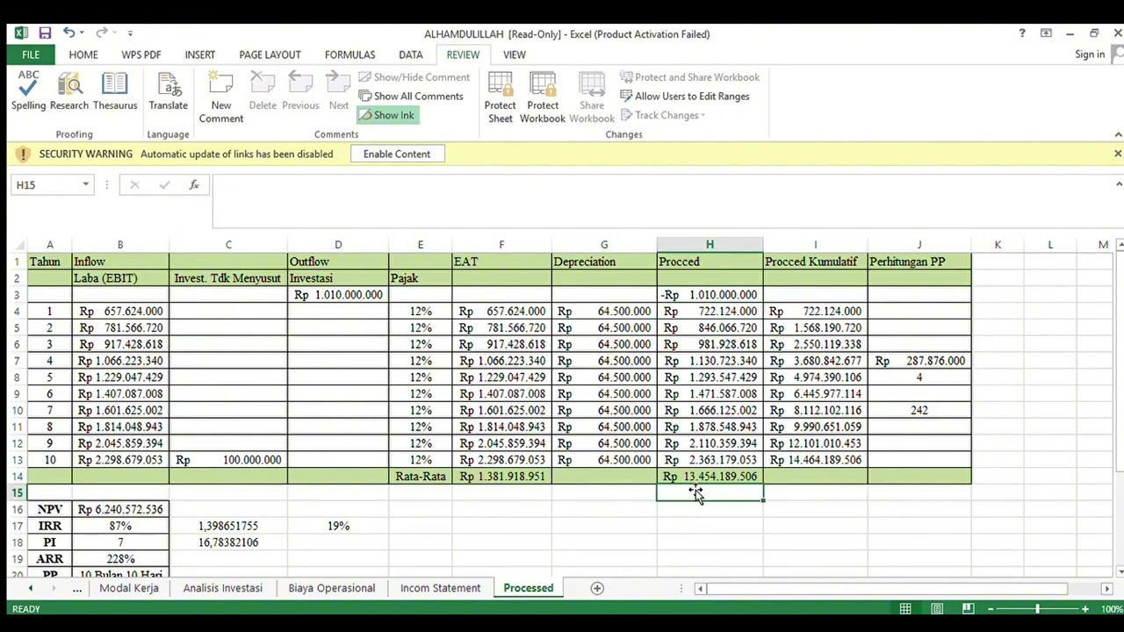Select cell with Rp 13.454.189.506
The image size is (1124, 632).
coord(710,477)
